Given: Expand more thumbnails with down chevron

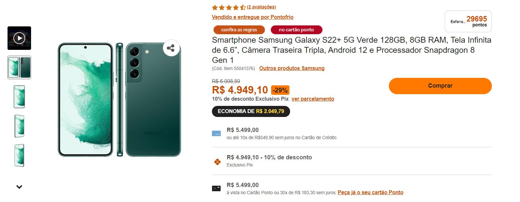Looking at the screenshot, I should [19, 187].
